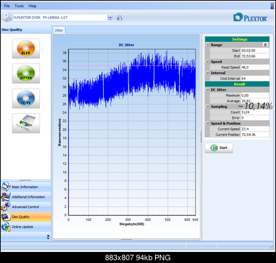Click the Online Update globe icon
This screenshot has width=276, height=263.
(5, 227)
